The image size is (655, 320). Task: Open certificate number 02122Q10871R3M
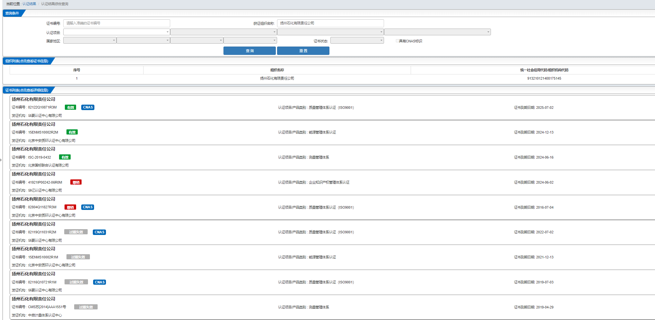pyautogui.click(x=42, y=107)
